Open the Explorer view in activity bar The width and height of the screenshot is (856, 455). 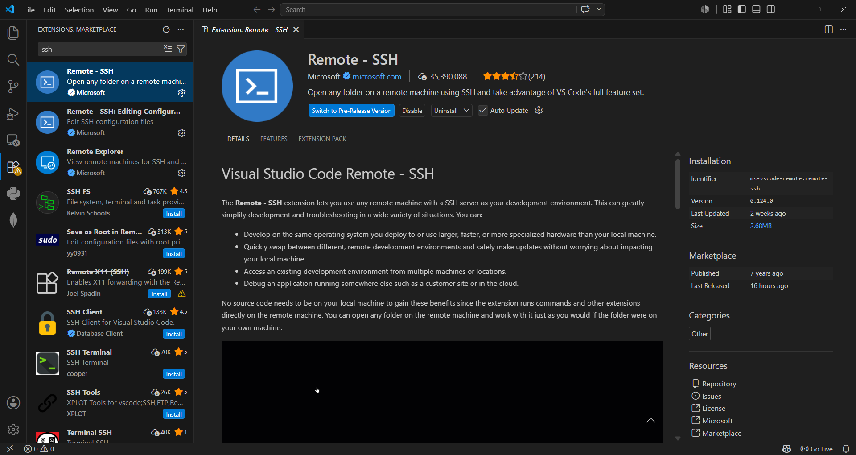tap(13, 33)
